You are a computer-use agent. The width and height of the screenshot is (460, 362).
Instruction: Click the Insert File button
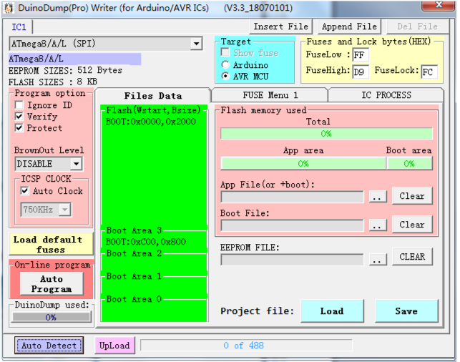pos(280,26)
